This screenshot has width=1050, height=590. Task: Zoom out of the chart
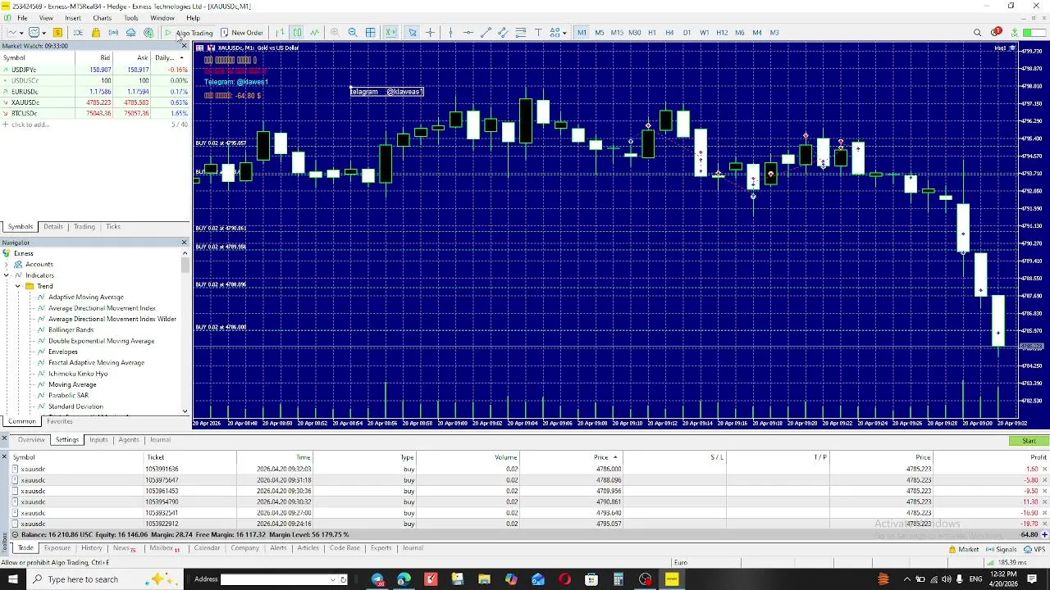(x=353, y=33)
